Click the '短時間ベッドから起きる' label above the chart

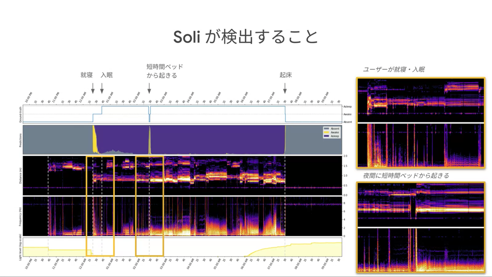coord(165,71)
